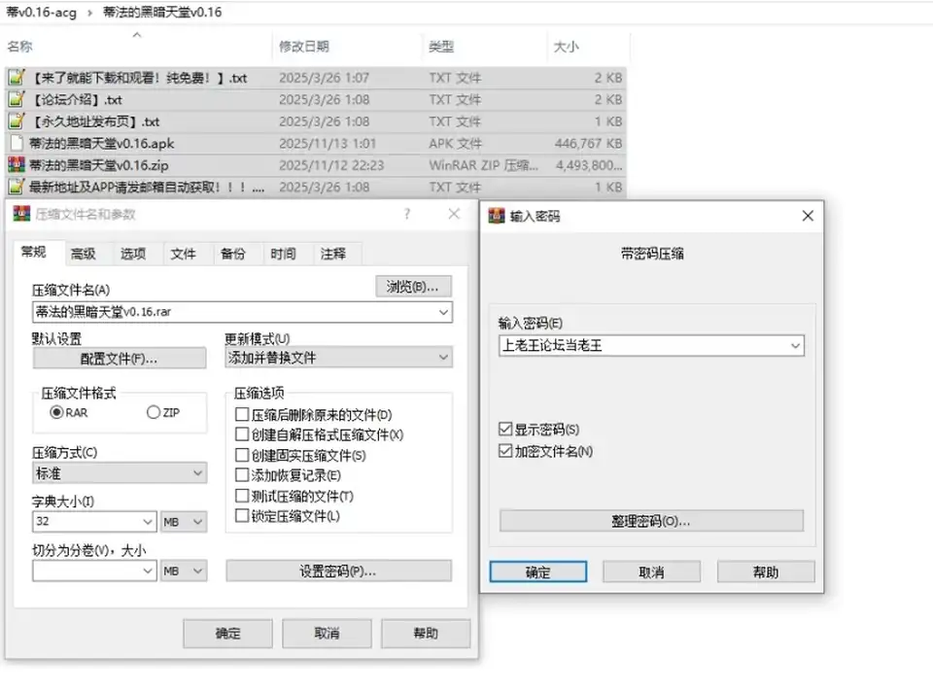Click the question mark help icon in archive dialog

[407, 214]
